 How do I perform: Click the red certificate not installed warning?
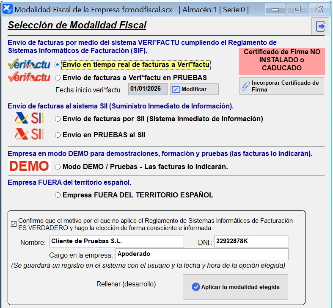(x=282, y=61)
